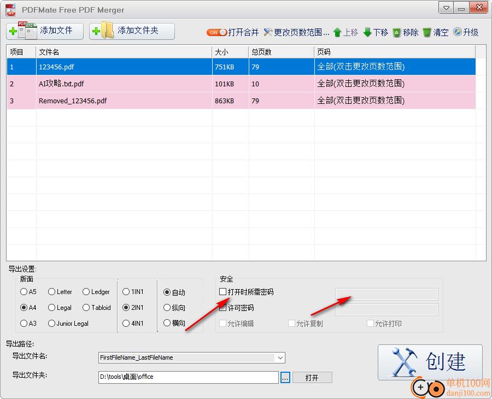Remove the selected file with 移除

(406, 32)
